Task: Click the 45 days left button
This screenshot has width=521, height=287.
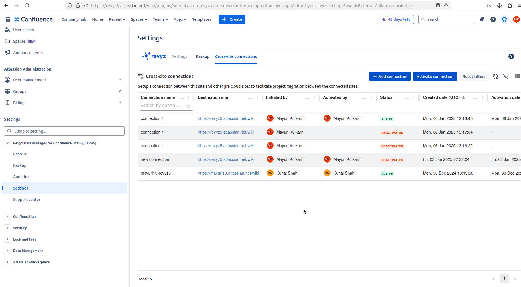Action: (396, 19)
